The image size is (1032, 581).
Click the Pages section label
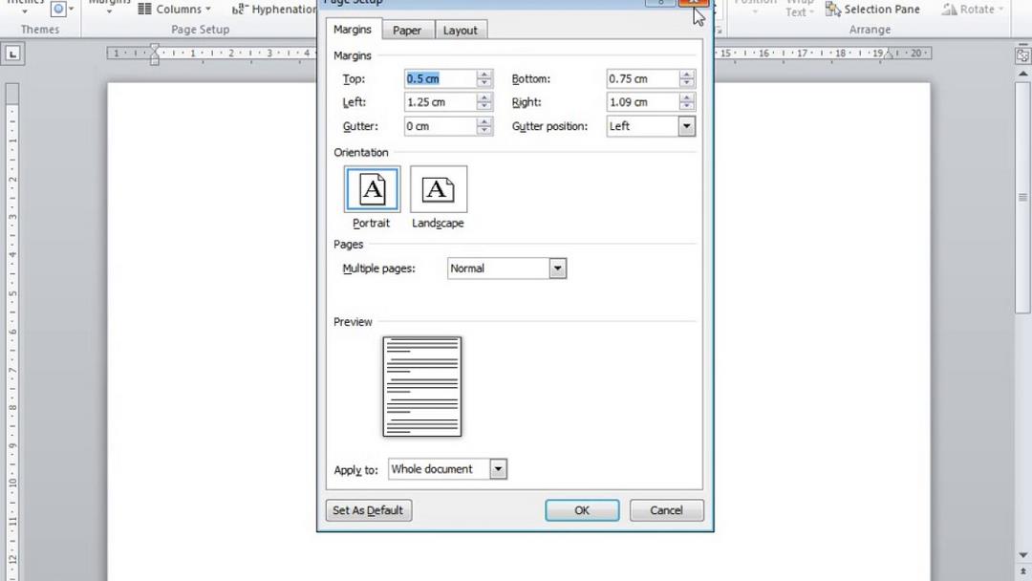348,244
